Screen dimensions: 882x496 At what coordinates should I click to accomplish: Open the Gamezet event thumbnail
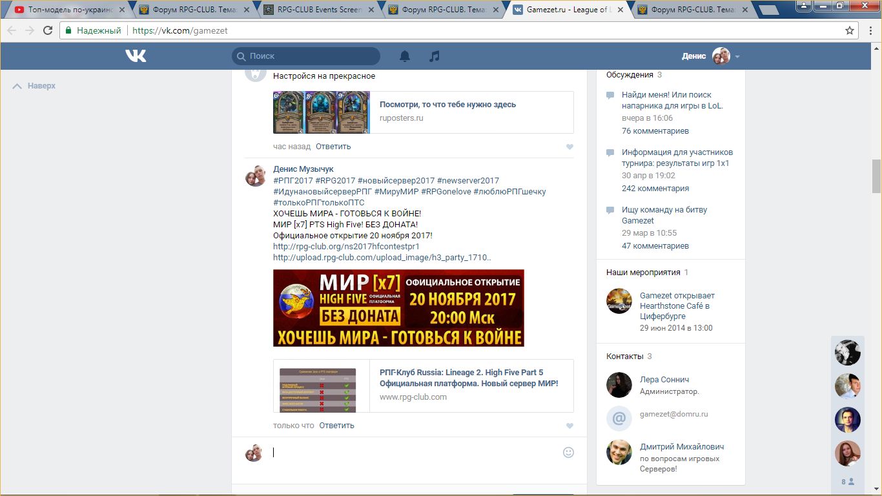click(619, 301)
